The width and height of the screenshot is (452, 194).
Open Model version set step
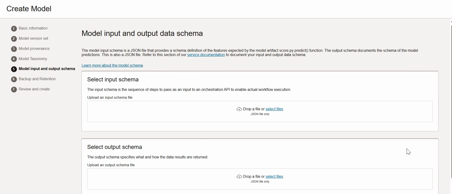pos(33,38)
